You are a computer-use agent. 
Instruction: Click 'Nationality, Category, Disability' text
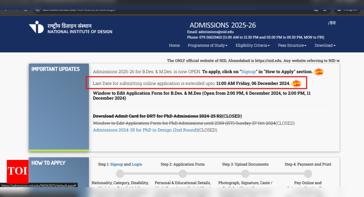[120, 183]
